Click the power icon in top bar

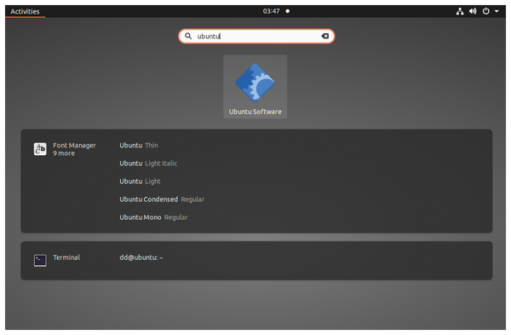click(x=486, y=11)
